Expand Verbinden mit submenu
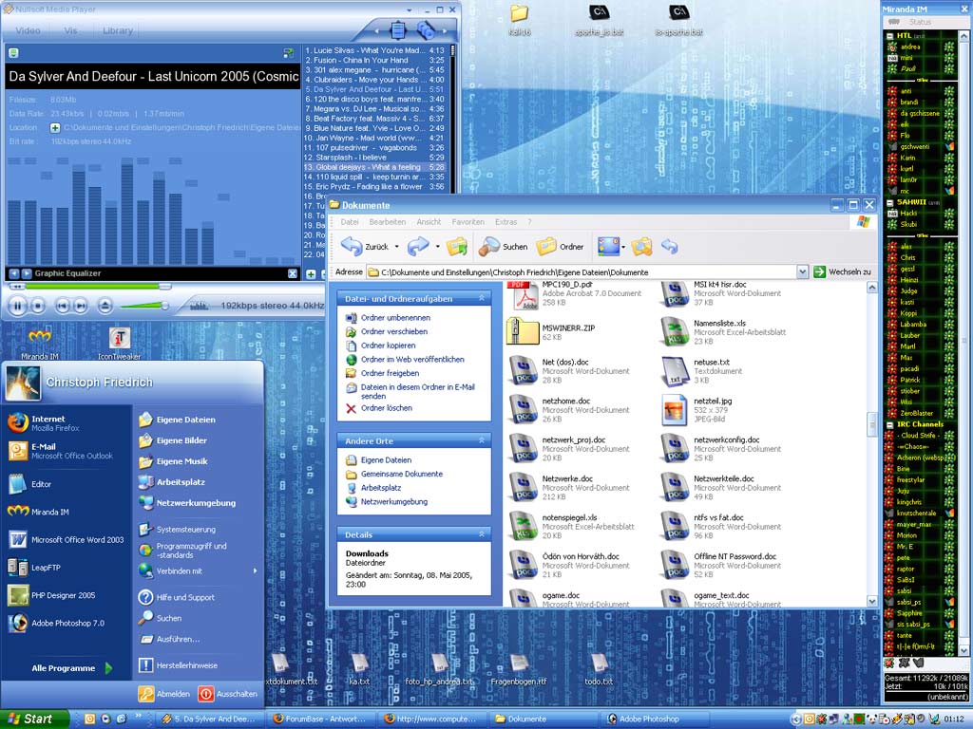This screenshot has width=973, height=729. pos(199,570)
